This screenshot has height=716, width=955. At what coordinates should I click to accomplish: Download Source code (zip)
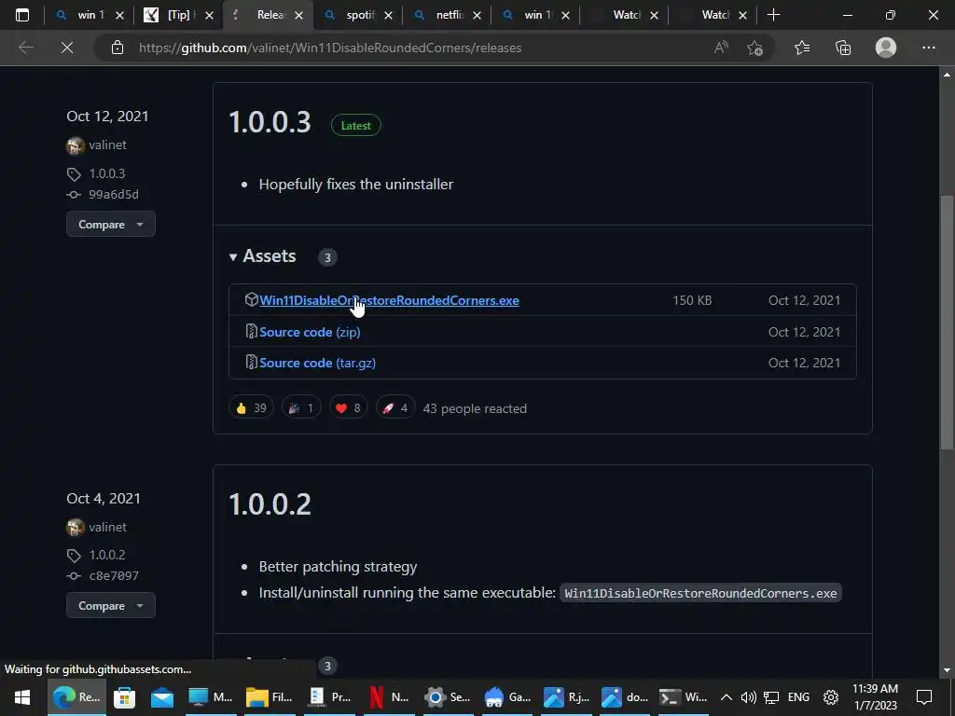click(x=310, y=332)
